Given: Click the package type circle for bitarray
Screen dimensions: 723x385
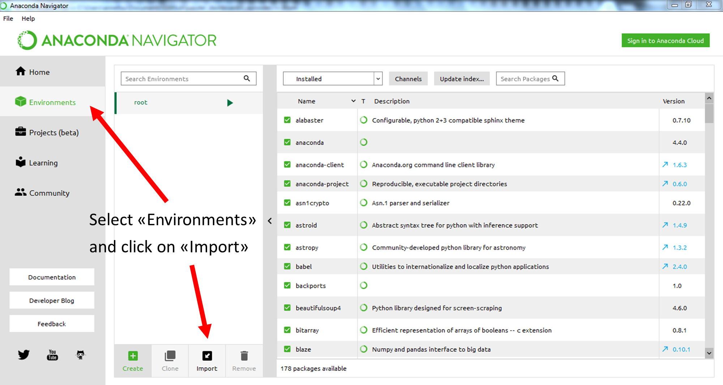Looking at the screenshot, I should [x=364, y=330].
